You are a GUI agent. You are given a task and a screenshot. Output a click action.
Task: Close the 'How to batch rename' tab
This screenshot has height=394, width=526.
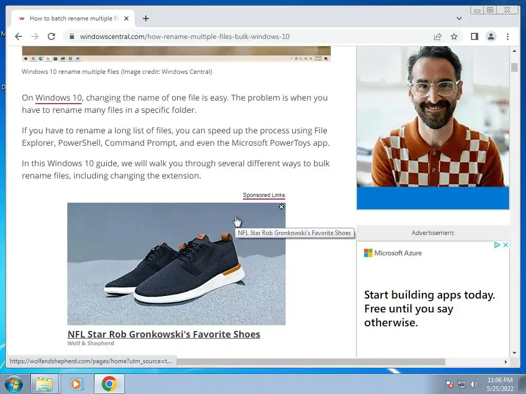pos(126,18)
